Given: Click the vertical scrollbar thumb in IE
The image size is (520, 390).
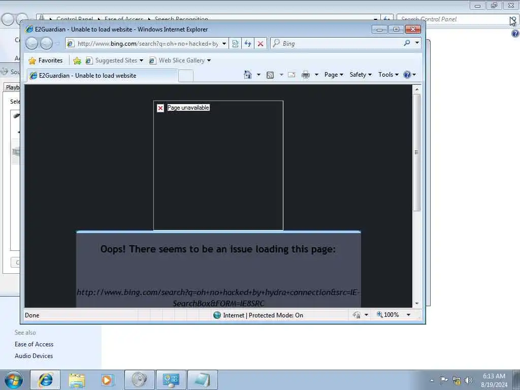Looking at the screenshot, I should coord(417,152).
